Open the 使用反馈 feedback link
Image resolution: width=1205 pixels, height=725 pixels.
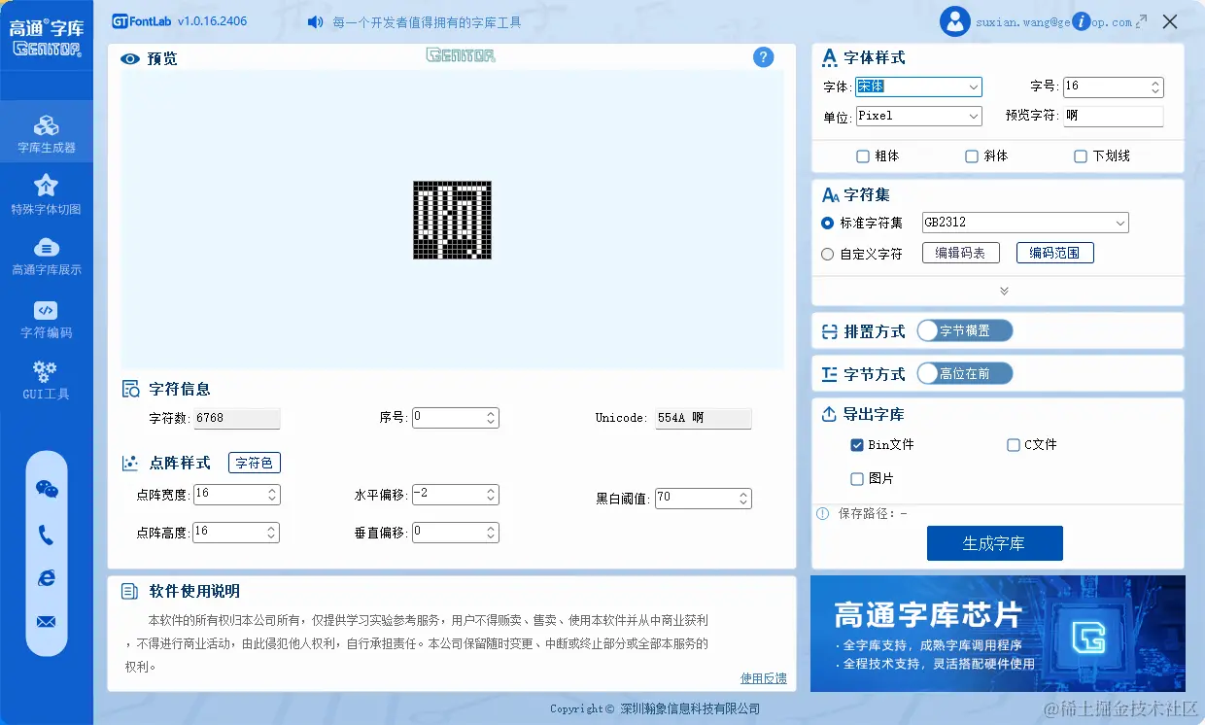[x=764, y=678]
